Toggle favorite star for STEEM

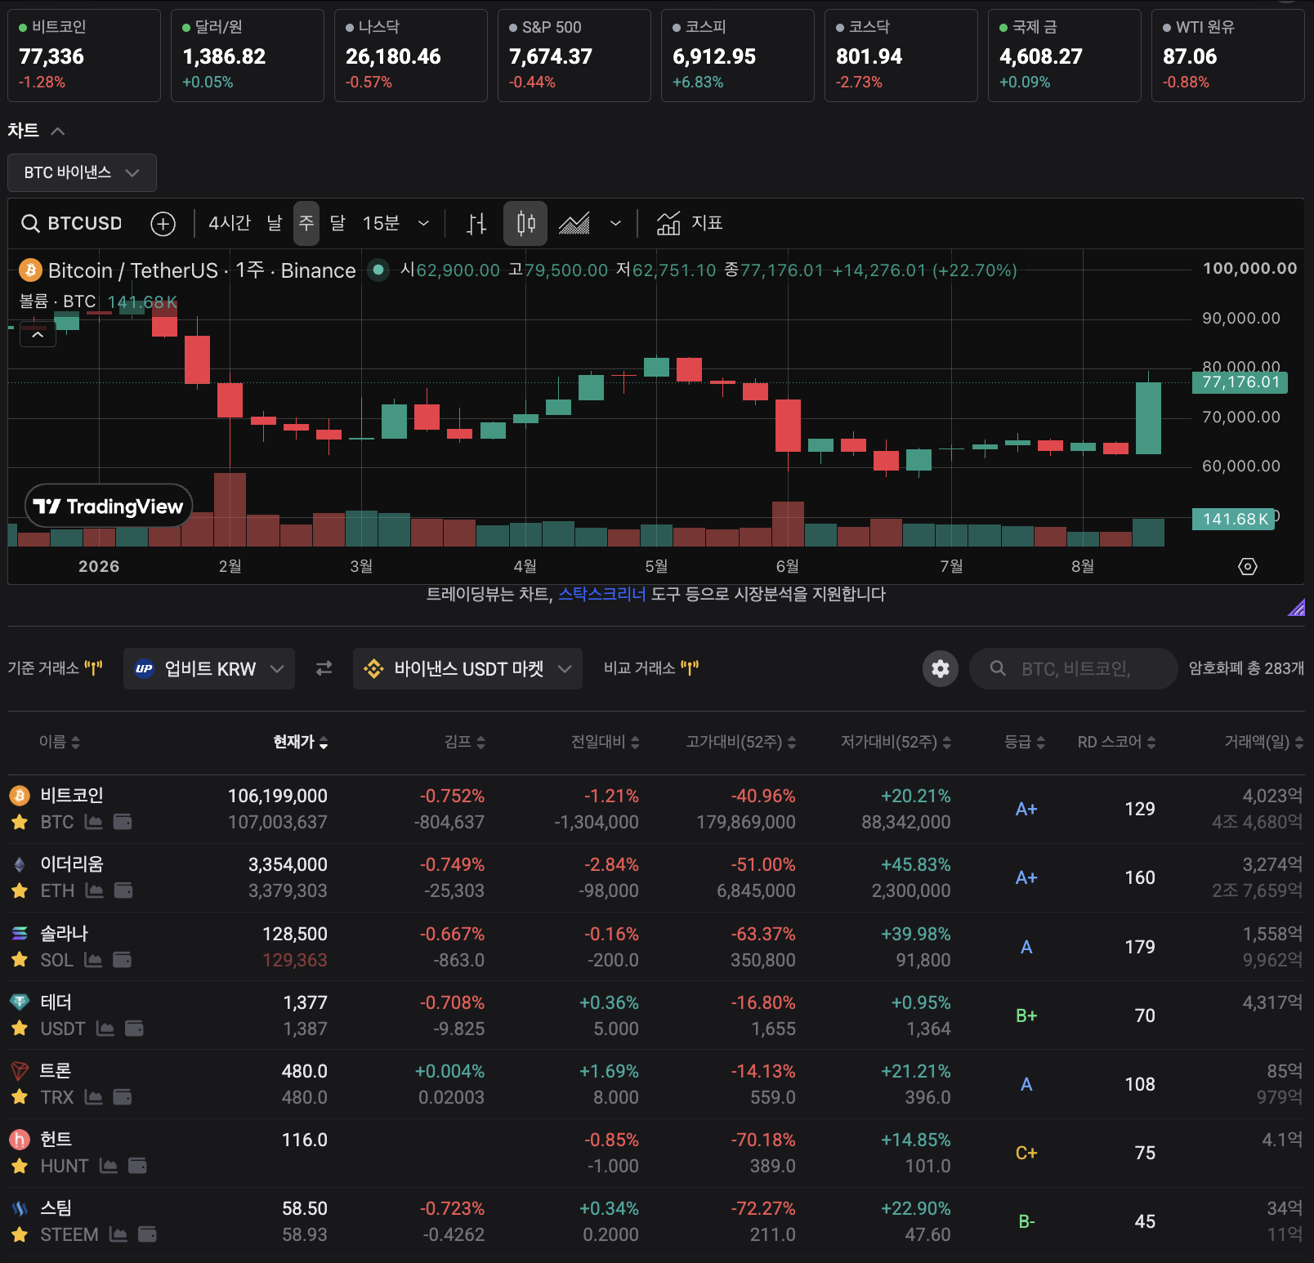[20, 1234]
